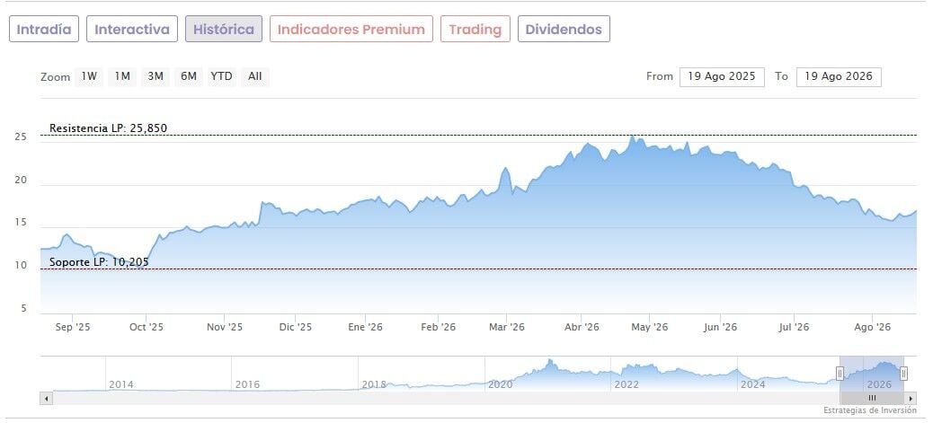
Task: Open Indicadores Premium tab
Action: 351,29
